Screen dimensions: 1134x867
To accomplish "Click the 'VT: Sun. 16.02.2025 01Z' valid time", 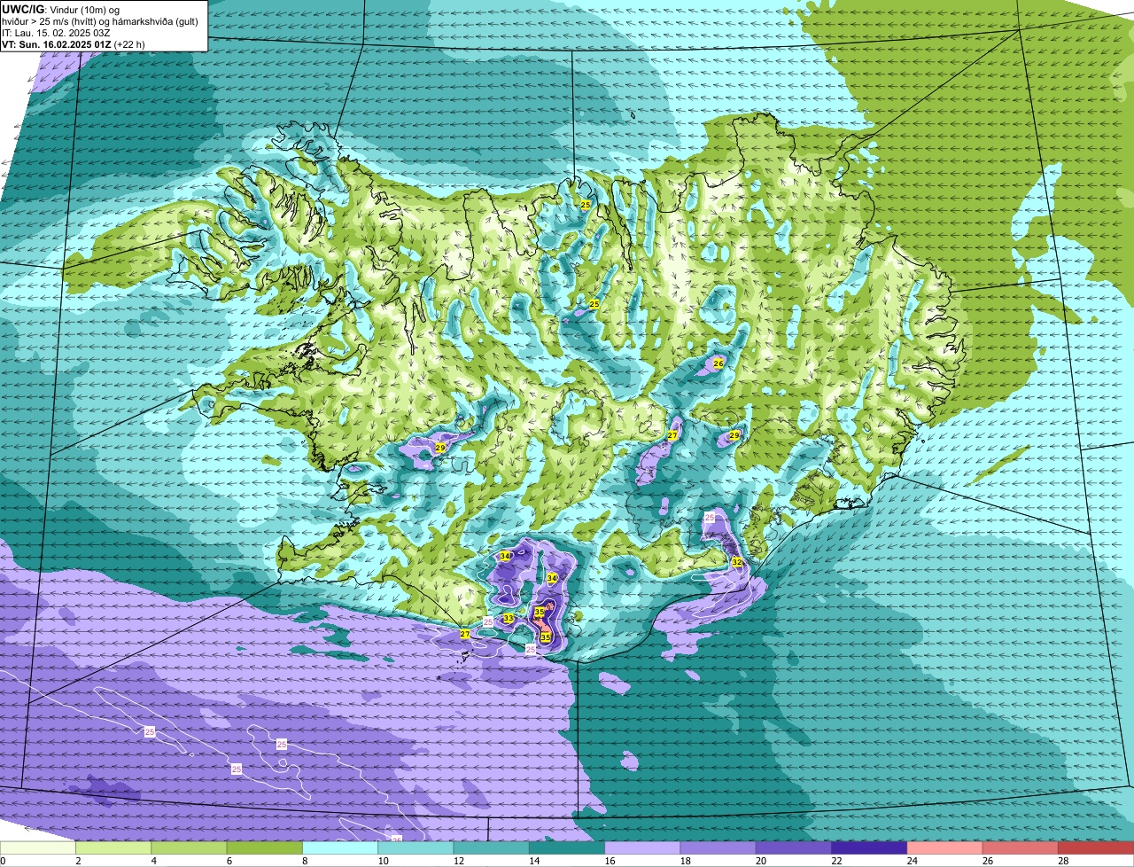I will [57, 44].
